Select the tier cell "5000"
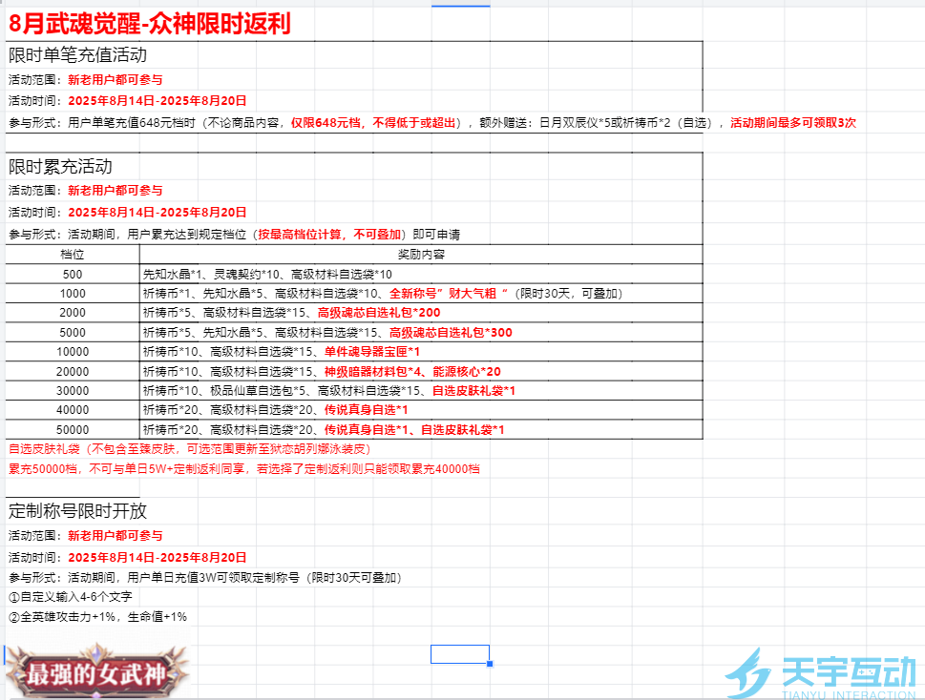Screen dimensions: 925x700 coord(73,332)
